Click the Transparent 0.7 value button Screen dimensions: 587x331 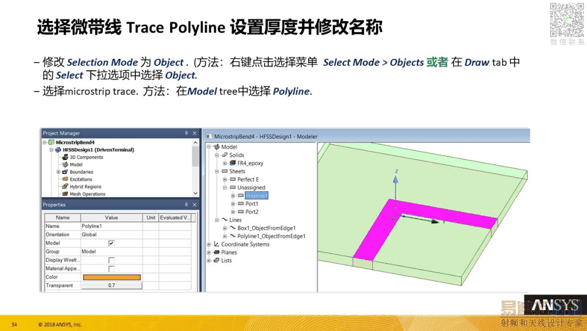(111, 285)
